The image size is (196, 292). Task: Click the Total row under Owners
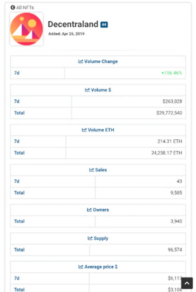click(19, 221)
